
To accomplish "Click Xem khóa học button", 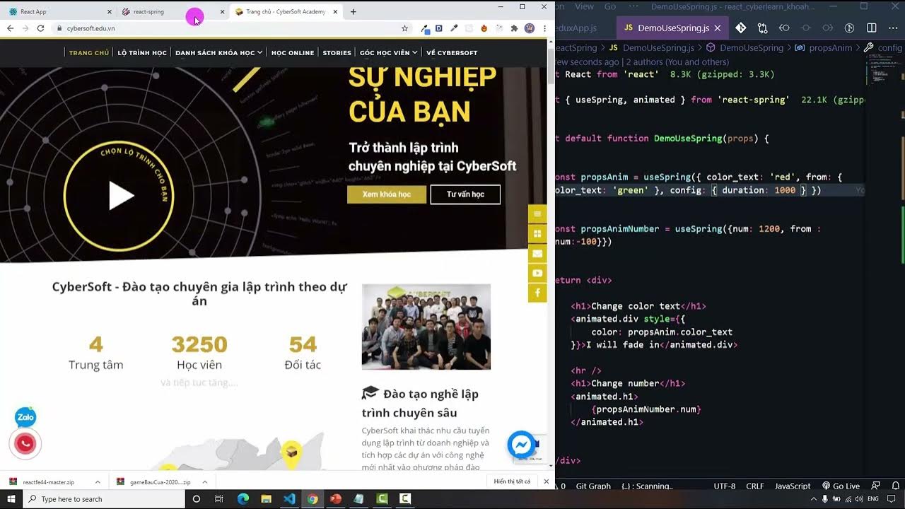I will click(x=387, y=194).
